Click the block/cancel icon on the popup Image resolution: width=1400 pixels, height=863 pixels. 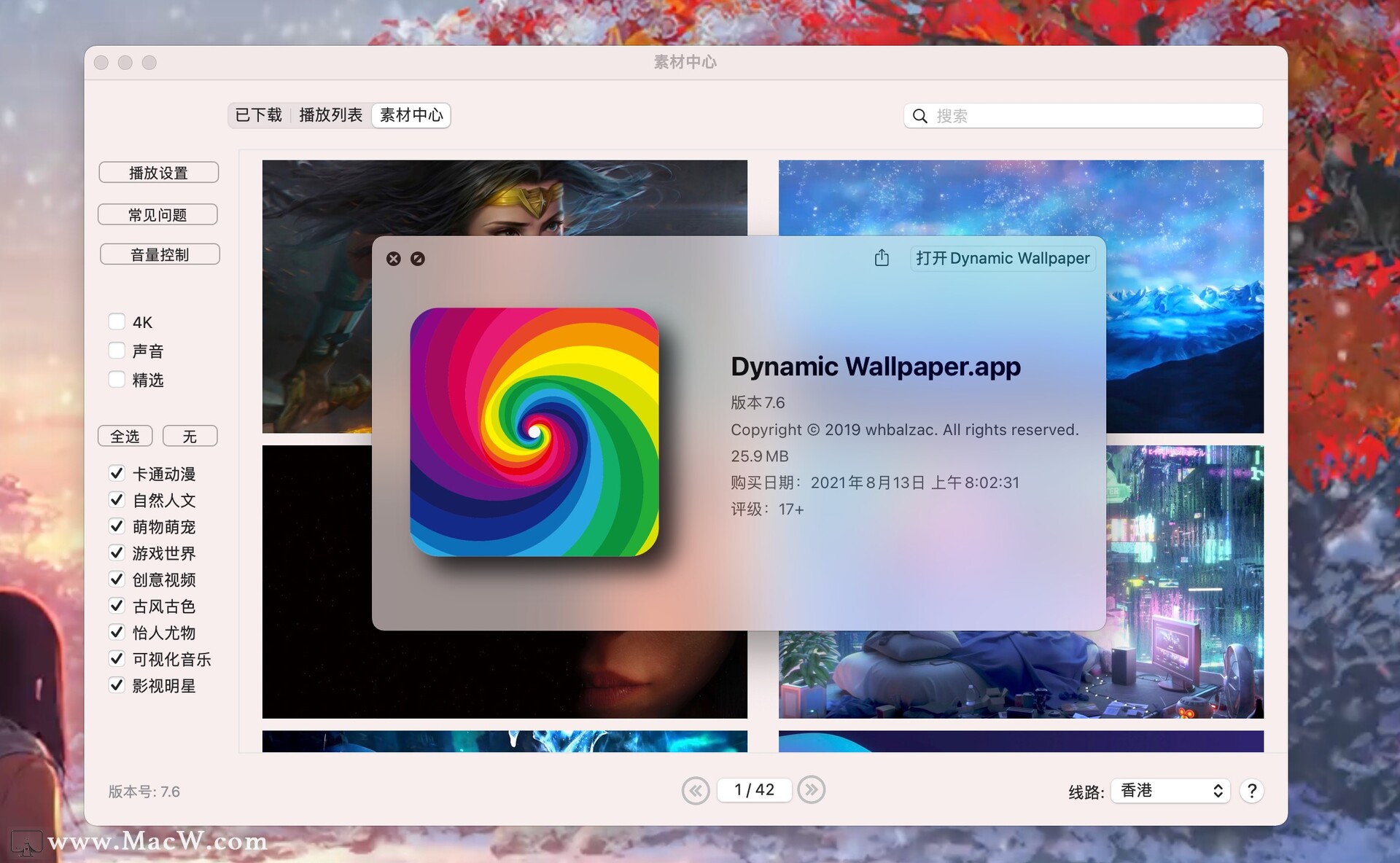(x=419, y=259)
